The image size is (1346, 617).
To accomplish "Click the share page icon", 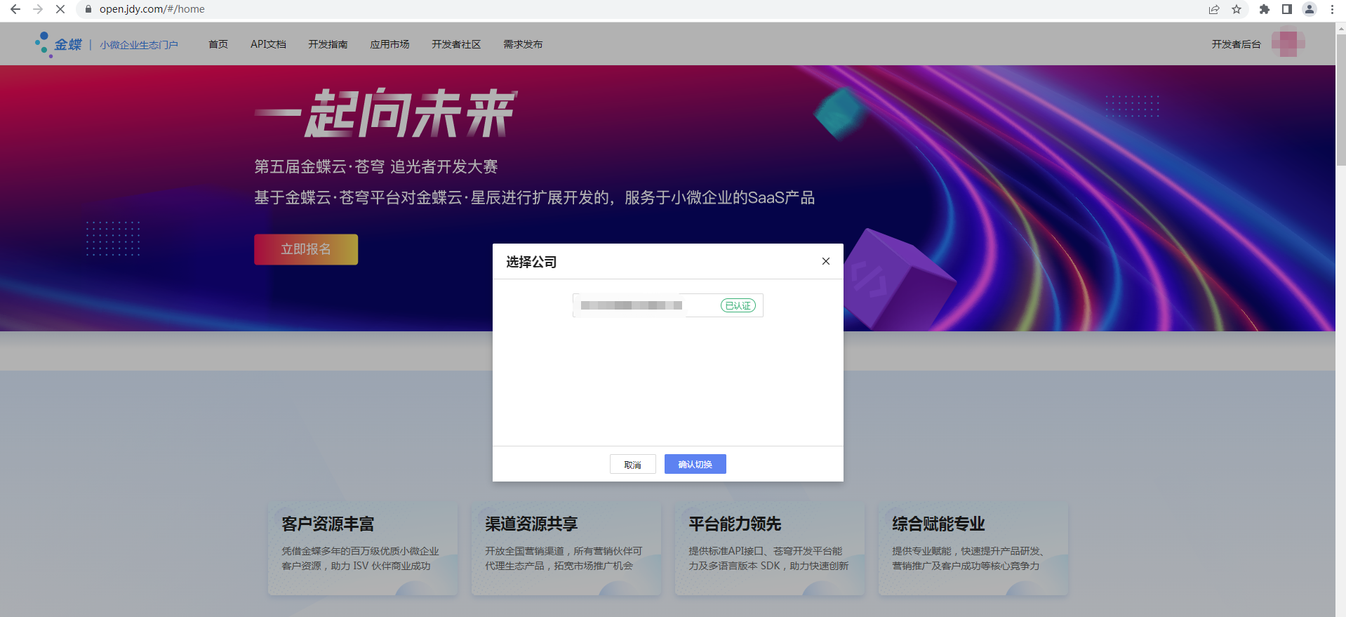I will point(1214,9).
